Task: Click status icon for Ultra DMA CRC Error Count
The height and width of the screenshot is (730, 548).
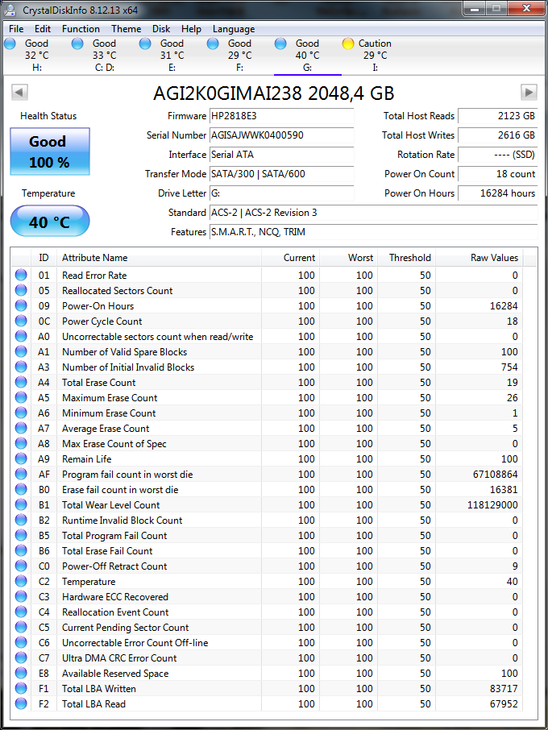Action: tap(21, 657)
